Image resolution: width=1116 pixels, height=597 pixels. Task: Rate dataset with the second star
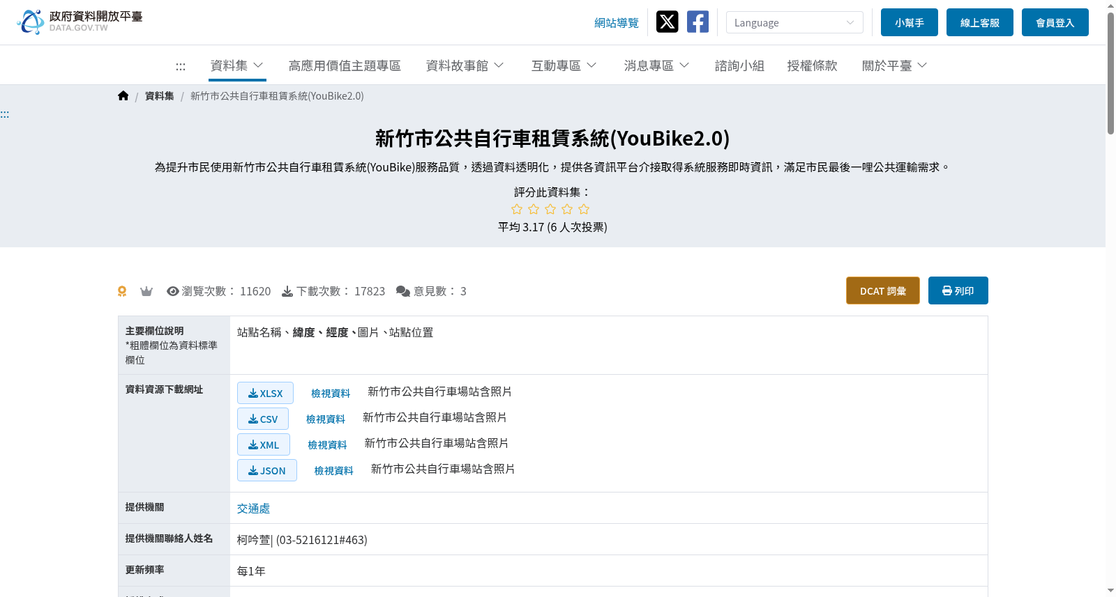534,209
